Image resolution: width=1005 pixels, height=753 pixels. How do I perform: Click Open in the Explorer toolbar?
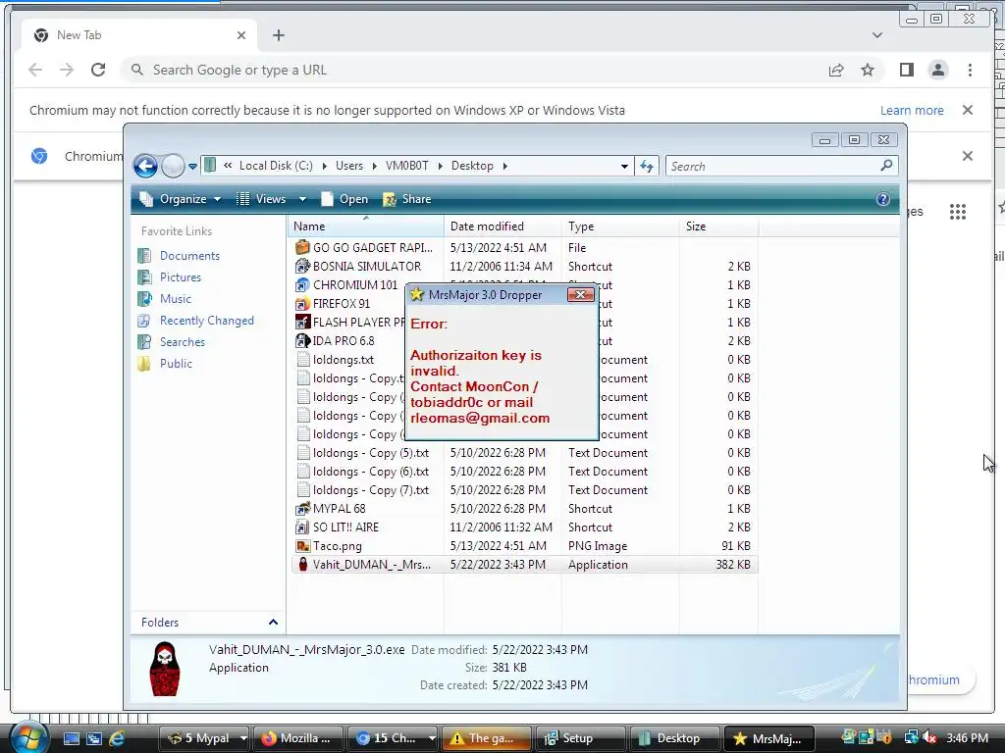344,199
